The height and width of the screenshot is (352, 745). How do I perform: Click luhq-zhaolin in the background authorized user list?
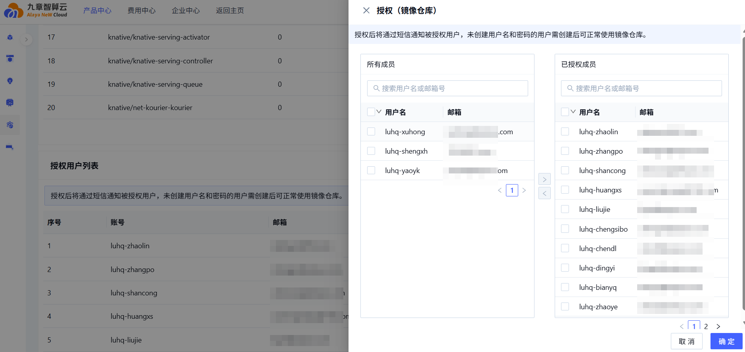pyautogui.click(x=130, y=246)
